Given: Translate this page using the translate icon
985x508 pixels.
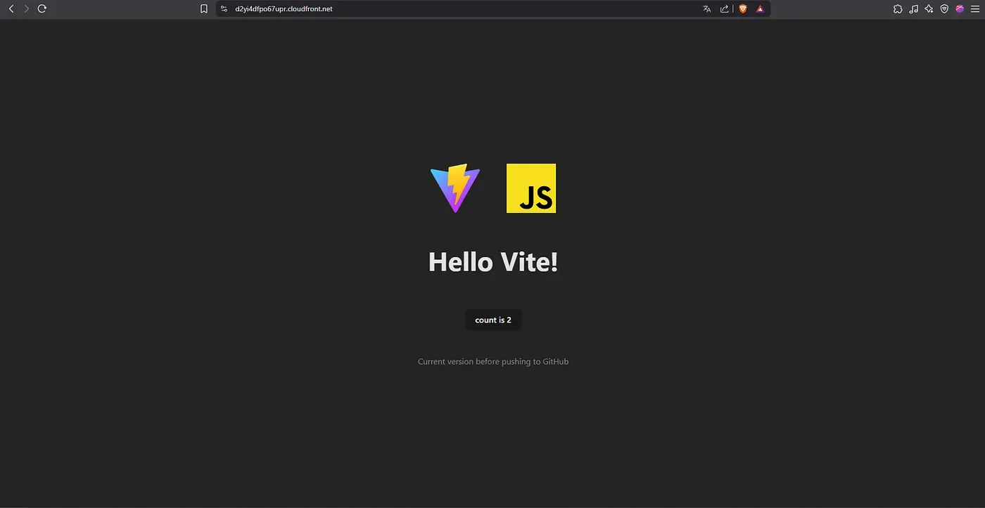Looking at the screenshot, I should pyautogui.click(x=706, y=8).
